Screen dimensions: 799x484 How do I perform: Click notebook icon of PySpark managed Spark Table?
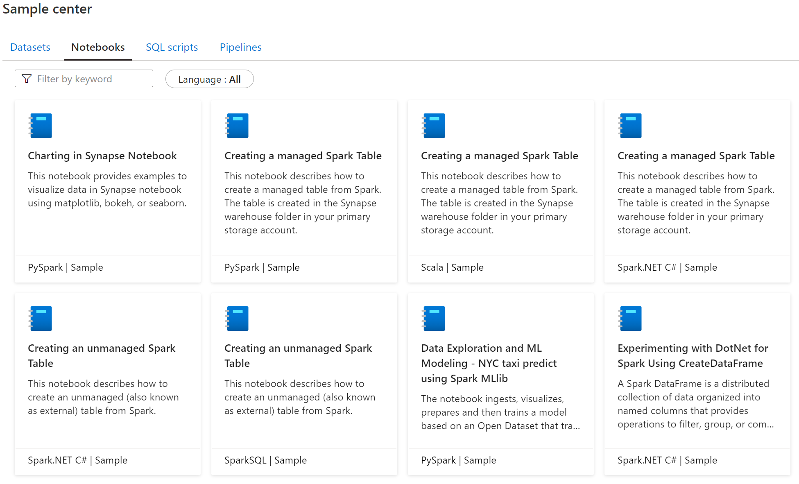click(x=237, y=126)
